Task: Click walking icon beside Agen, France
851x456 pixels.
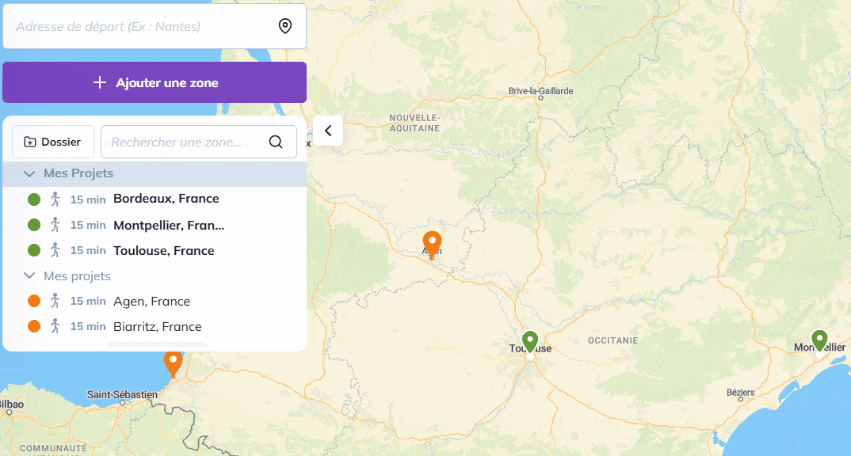Action: (x=55, y=301)
